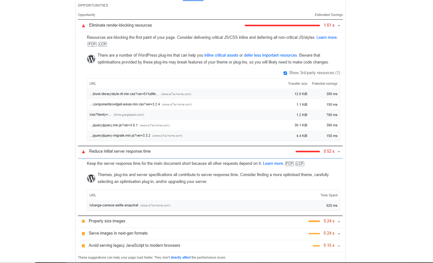The width and height of the screenshot is (433, 263).
Task: Click the directly affect link
Action: coord(180,258)
